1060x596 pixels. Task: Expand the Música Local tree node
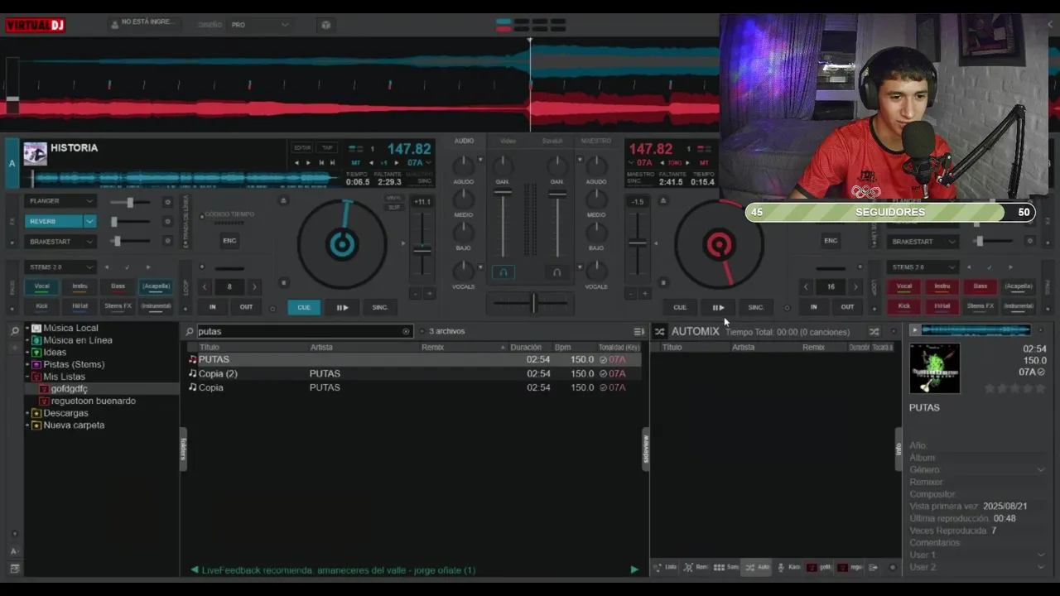point(27,329)
